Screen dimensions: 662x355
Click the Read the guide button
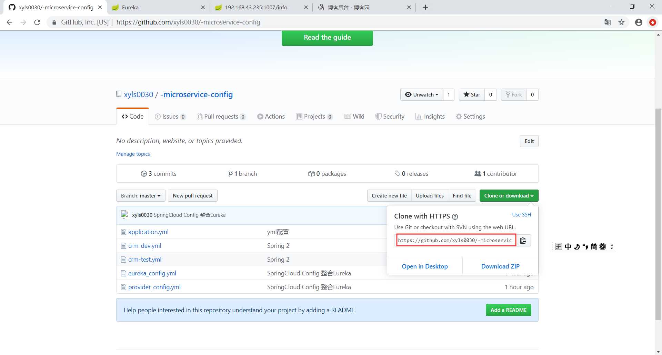click(327, 38)
